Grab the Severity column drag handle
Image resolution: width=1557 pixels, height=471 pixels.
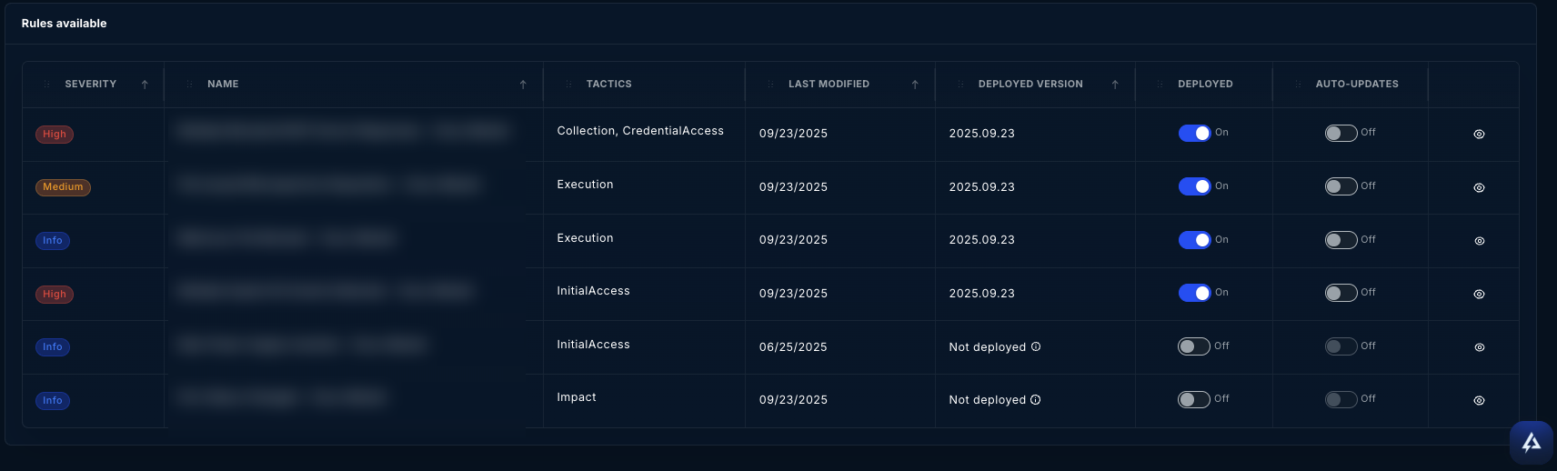[46, 85]
